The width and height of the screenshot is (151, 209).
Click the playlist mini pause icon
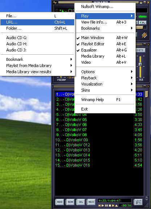click(x=106, y=205)
